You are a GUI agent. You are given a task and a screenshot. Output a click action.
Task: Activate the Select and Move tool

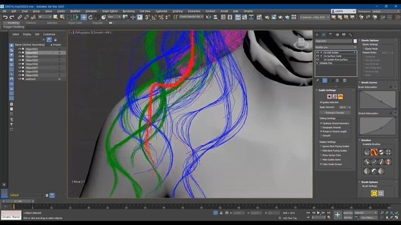[83, 17]
